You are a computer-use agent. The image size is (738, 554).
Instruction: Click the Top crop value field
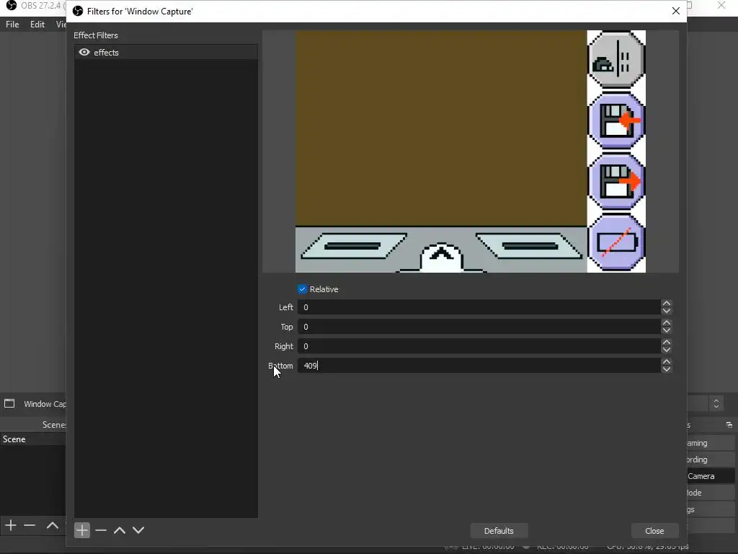[x=479, y=327]
